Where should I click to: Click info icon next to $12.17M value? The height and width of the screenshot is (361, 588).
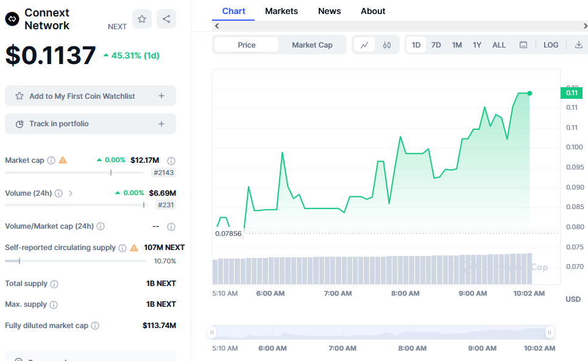tap(171, 160)
